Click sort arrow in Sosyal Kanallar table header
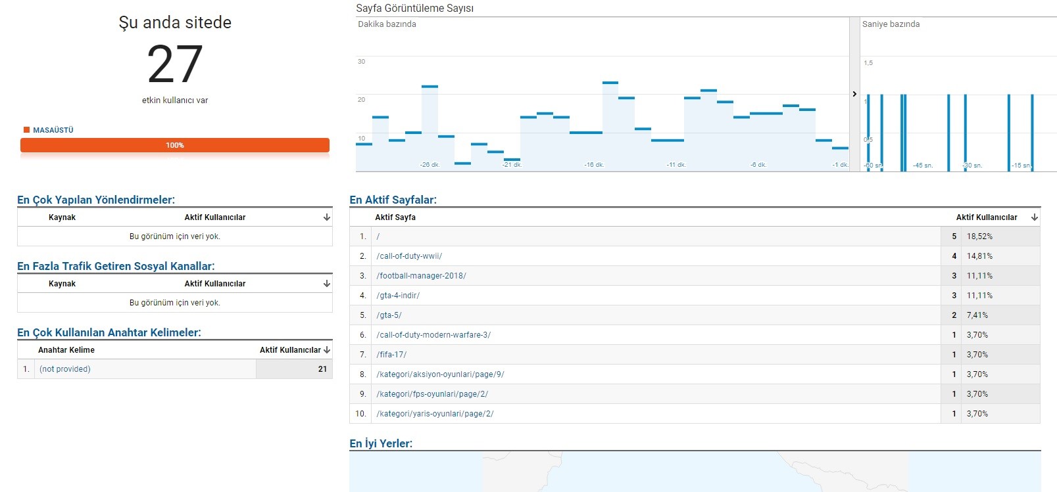Image resolution: width=1057 pixels, height=492 pixels. point(327,284)
